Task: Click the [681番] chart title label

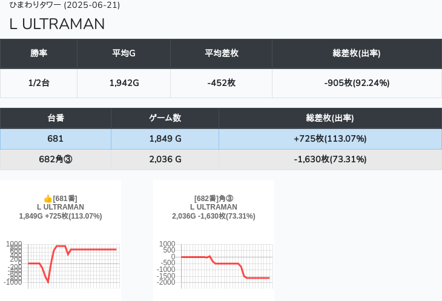Action: pos(65,199)
